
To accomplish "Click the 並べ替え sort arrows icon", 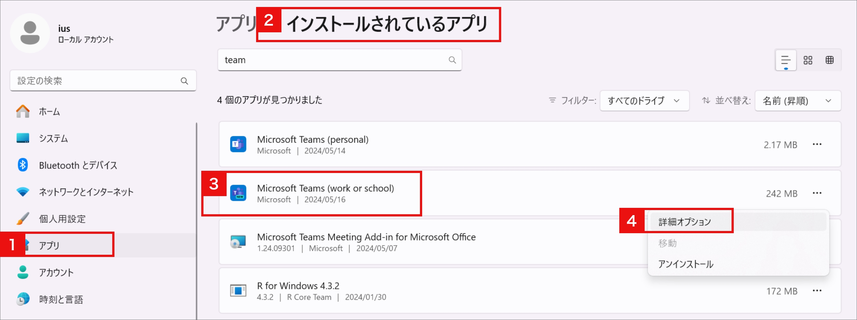I will point(706,100).
